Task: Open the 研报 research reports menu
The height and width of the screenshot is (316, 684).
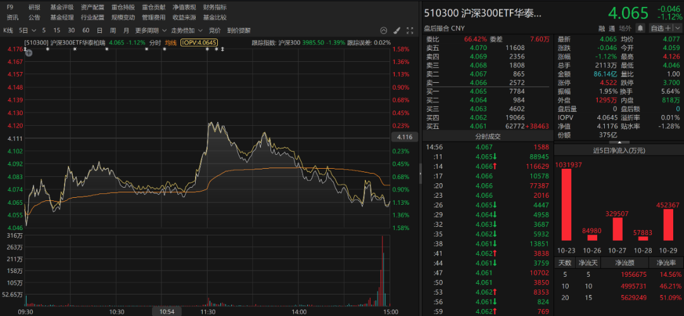Action: 34,8
